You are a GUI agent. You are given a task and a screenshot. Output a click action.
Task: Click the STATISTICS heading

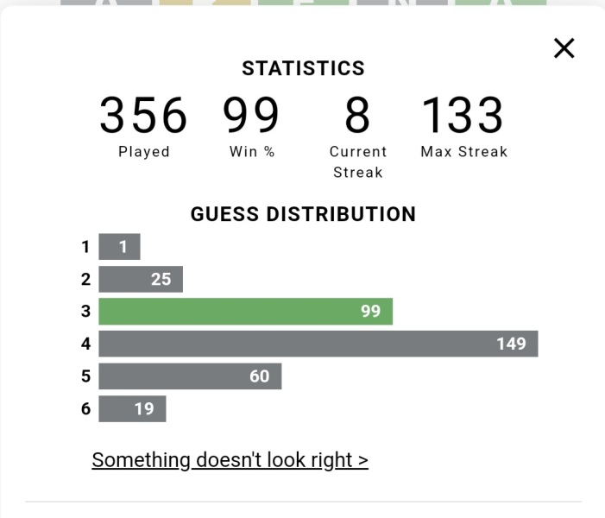tap(303, 68)
